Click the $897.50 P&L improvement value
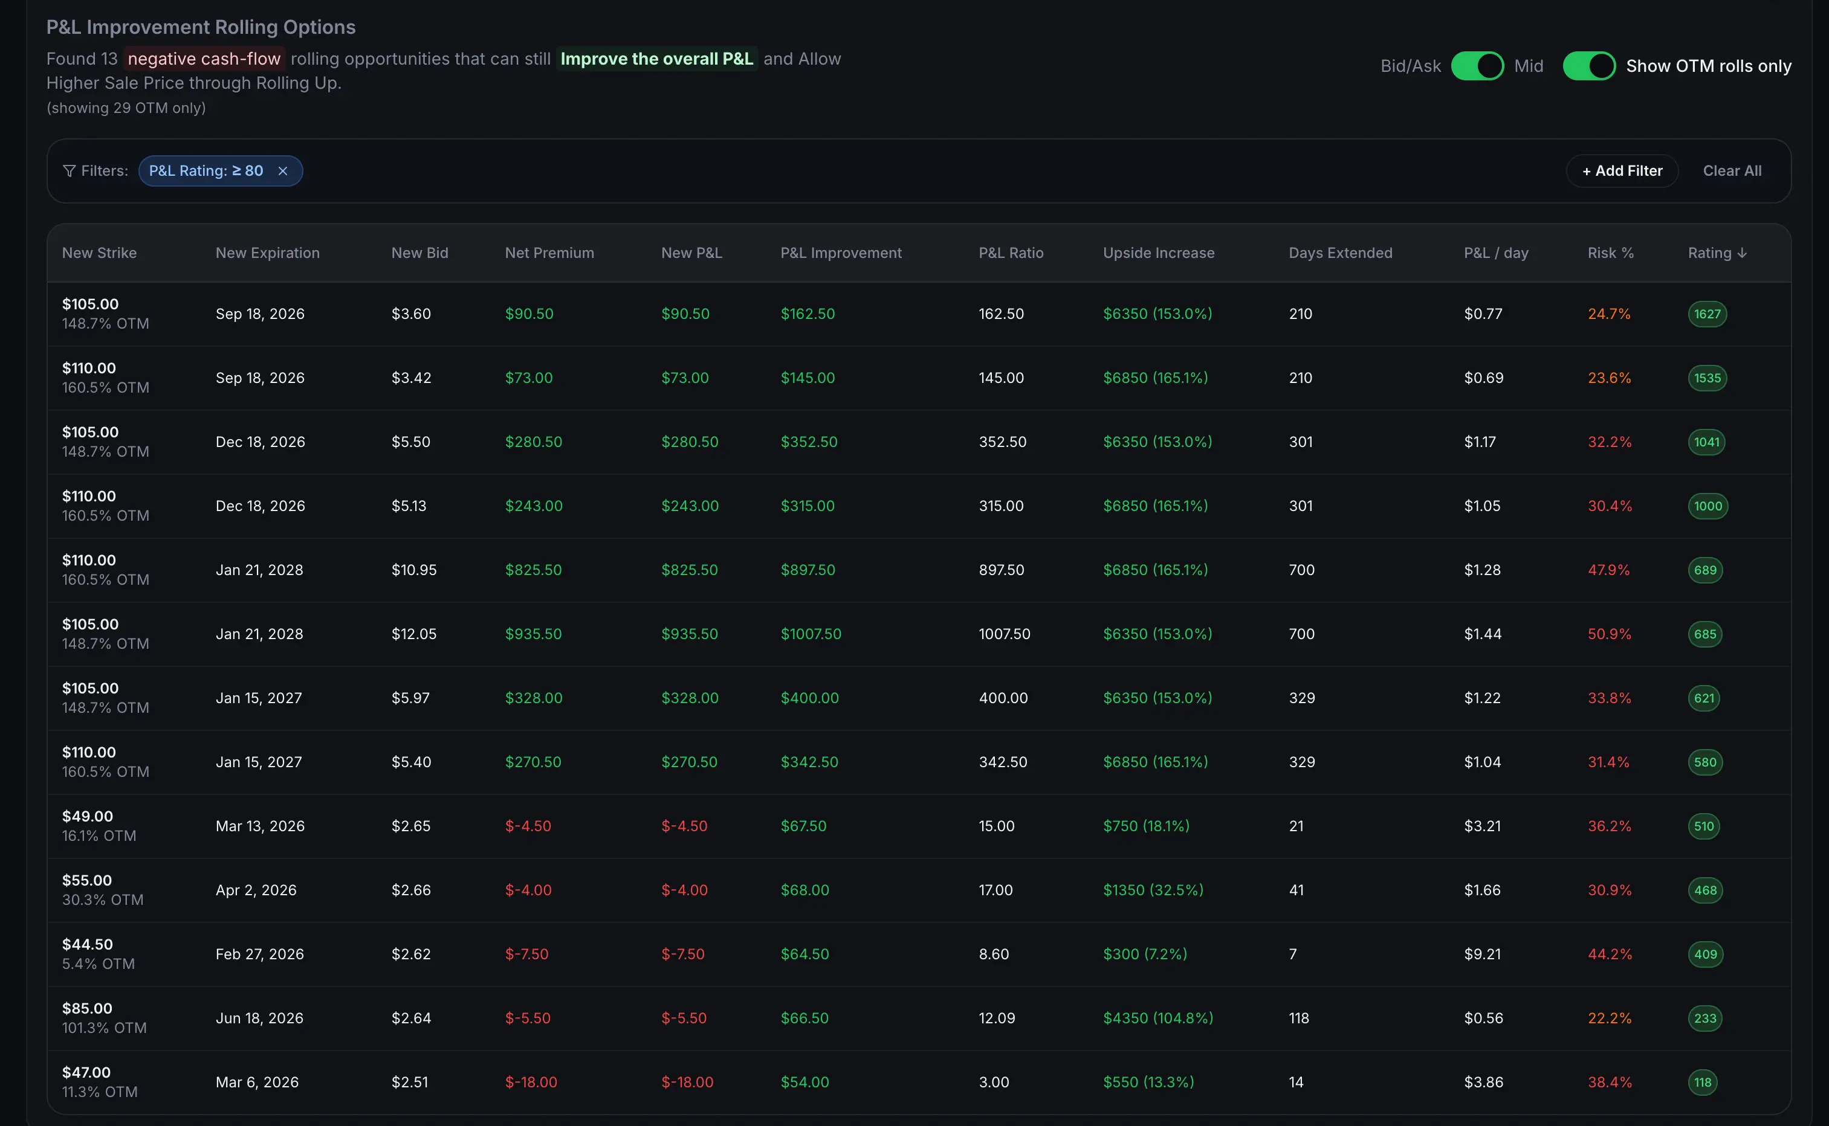Image resolution: width=1829 pixels, height=1126 pixels. (808, 570)
